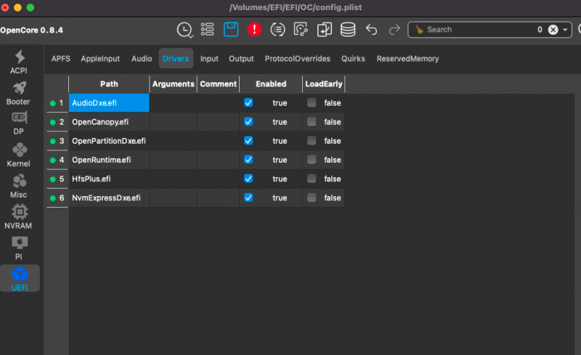
Task: Clear the search field with X button
Action: [x=553, y=30]
